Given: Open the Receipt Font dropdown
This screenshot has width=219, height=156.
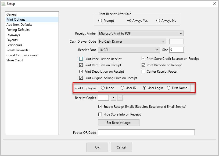Looking at the screenshot, I should click(129, 50).
